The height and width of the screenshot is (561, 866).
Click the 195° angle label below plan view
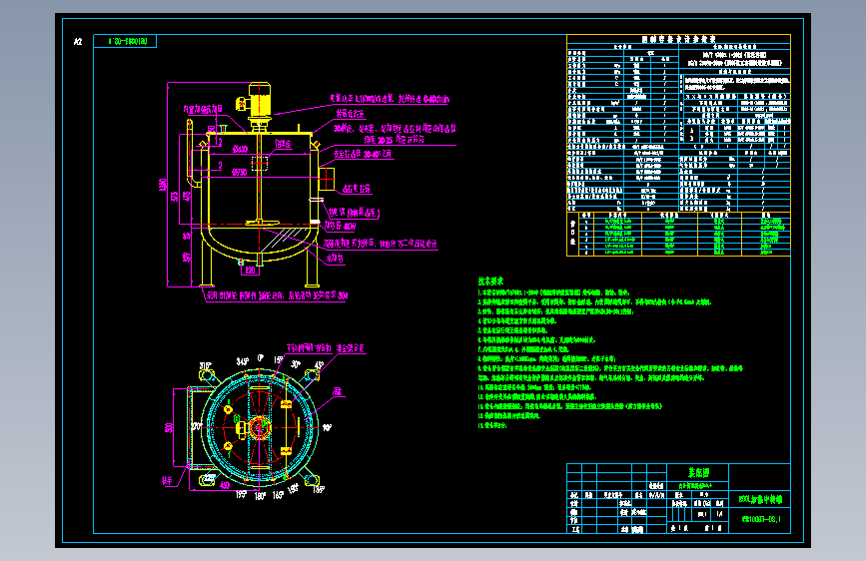point(241,494)
